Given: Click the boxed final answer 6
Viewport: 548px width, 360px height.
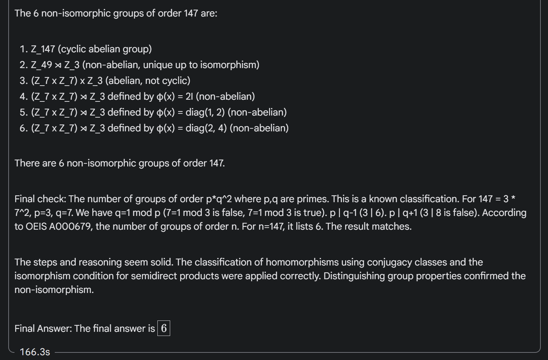Looking at the screenshot, I should point(164,328).
